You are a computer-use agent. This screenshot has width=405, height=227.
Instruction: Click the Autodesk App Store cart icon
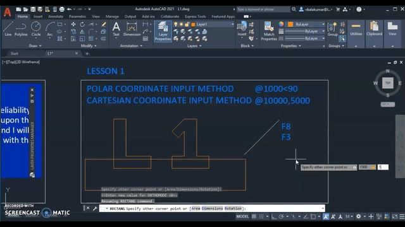pyautogui.click(x=338, y=9)
